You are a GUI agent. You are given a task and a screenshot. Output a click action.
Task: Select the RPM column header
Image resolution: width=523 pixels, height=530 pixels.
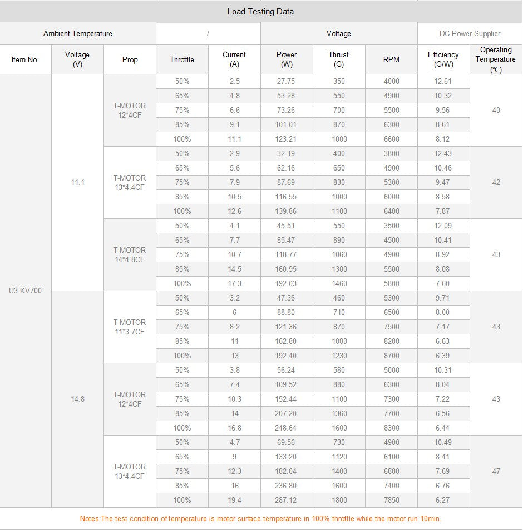(x=391, y=59)
